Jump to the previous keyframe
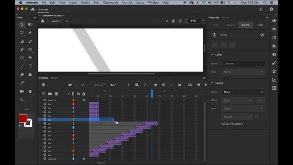This screenshot has width=293, height=165. click(128, 85)
